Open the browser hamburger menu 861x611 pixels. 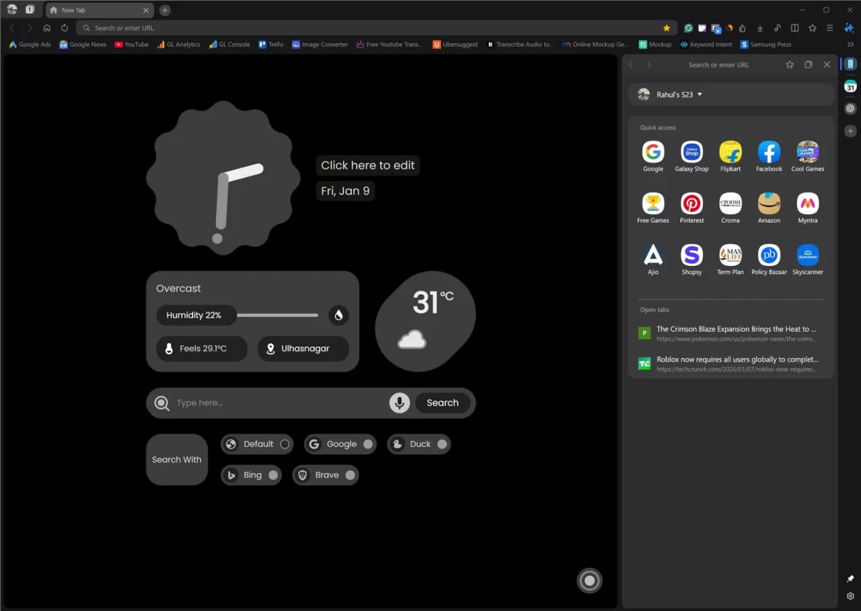click(x=830, y=28)
